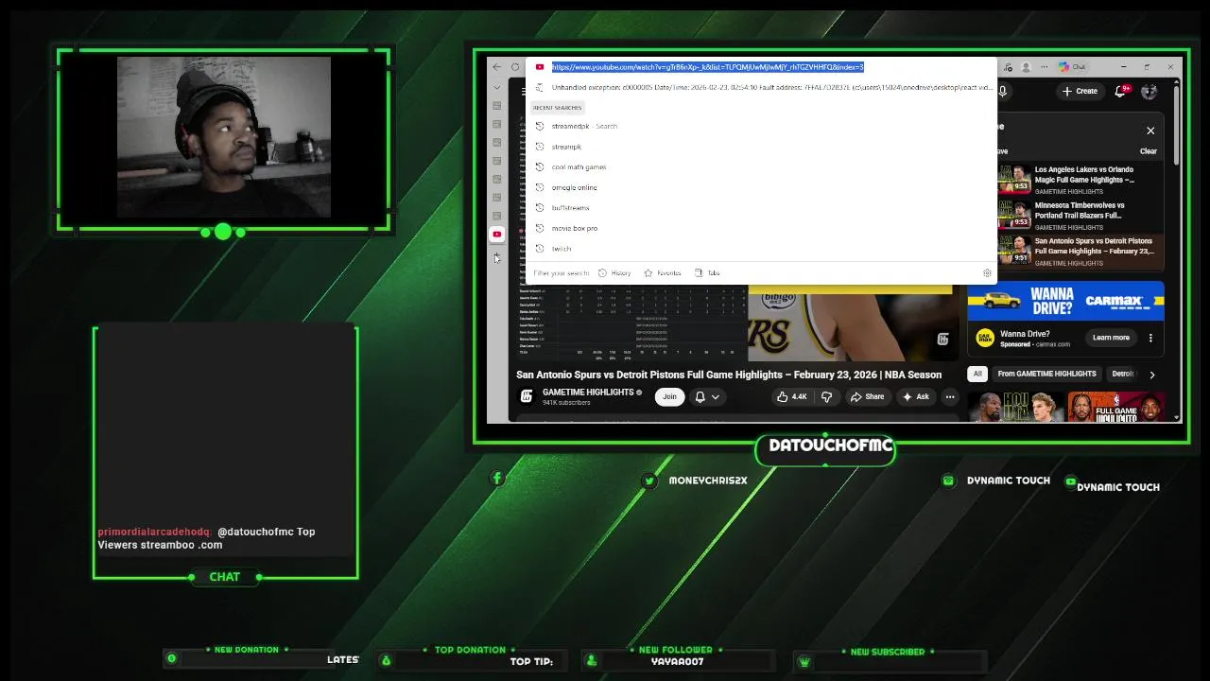Click the Instagram icon beside DYNAMIC TOUCH

[x=948, y=480]
